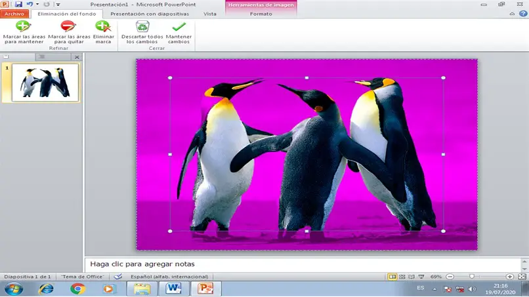Click Descartar todos los cambios
The height and width of the screenshot is (297, 529).
142,32
